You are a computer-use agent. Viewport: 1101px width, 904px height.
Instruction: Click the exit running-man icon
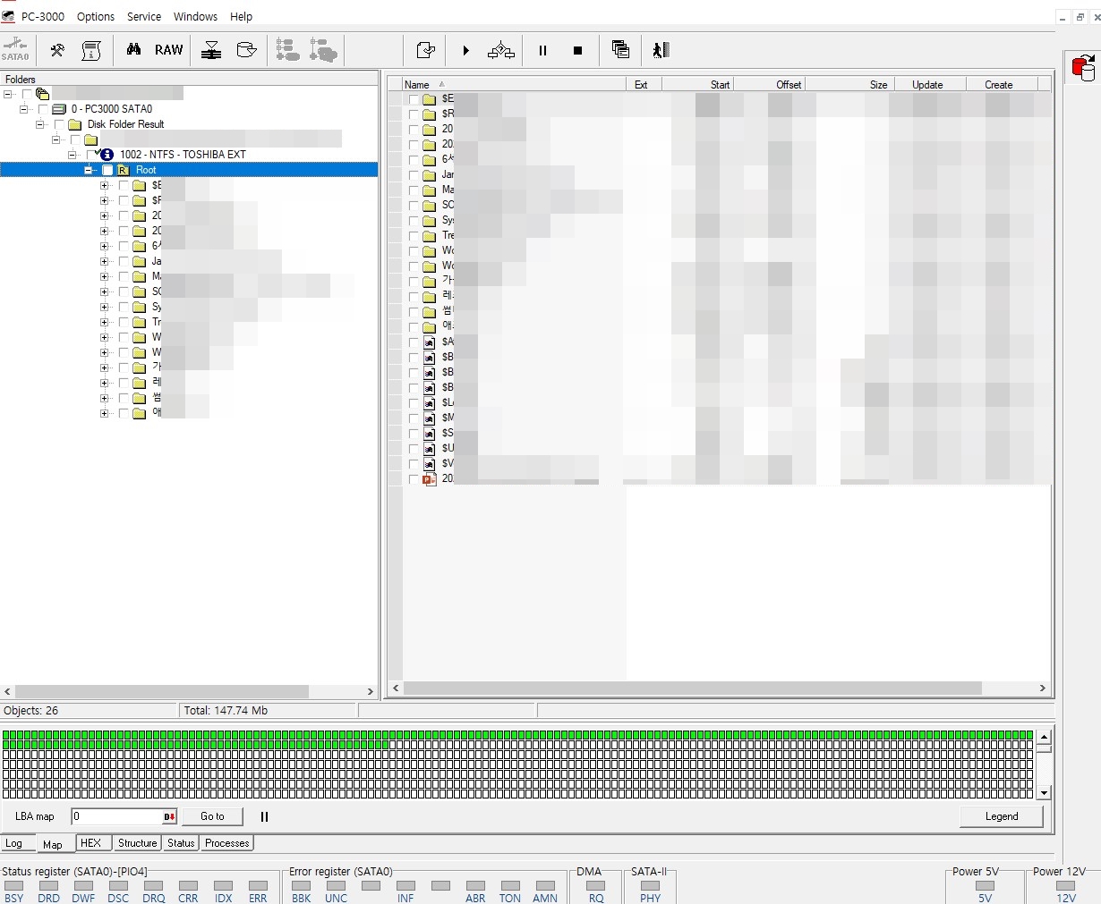(661, 50)
